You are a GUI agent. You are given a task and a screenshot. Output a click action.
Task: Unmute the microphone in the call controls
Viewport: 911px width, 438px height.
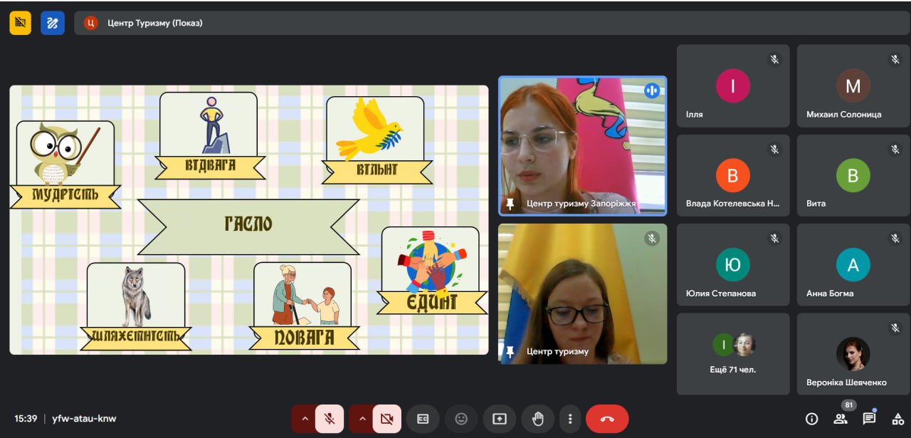[330, 419]
